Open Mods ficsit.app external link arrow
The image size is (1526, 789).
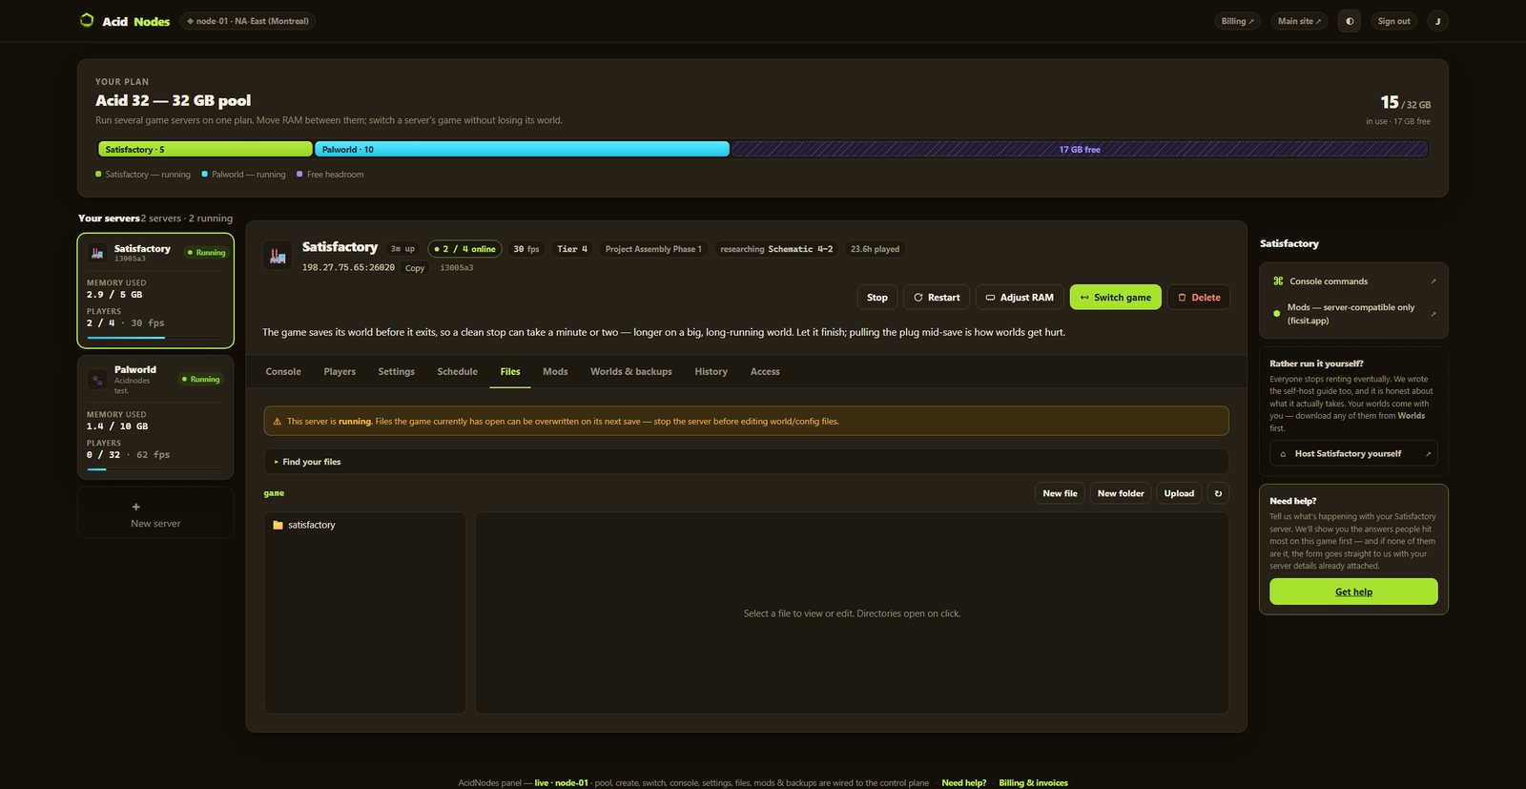click(x=1433, y=314)
